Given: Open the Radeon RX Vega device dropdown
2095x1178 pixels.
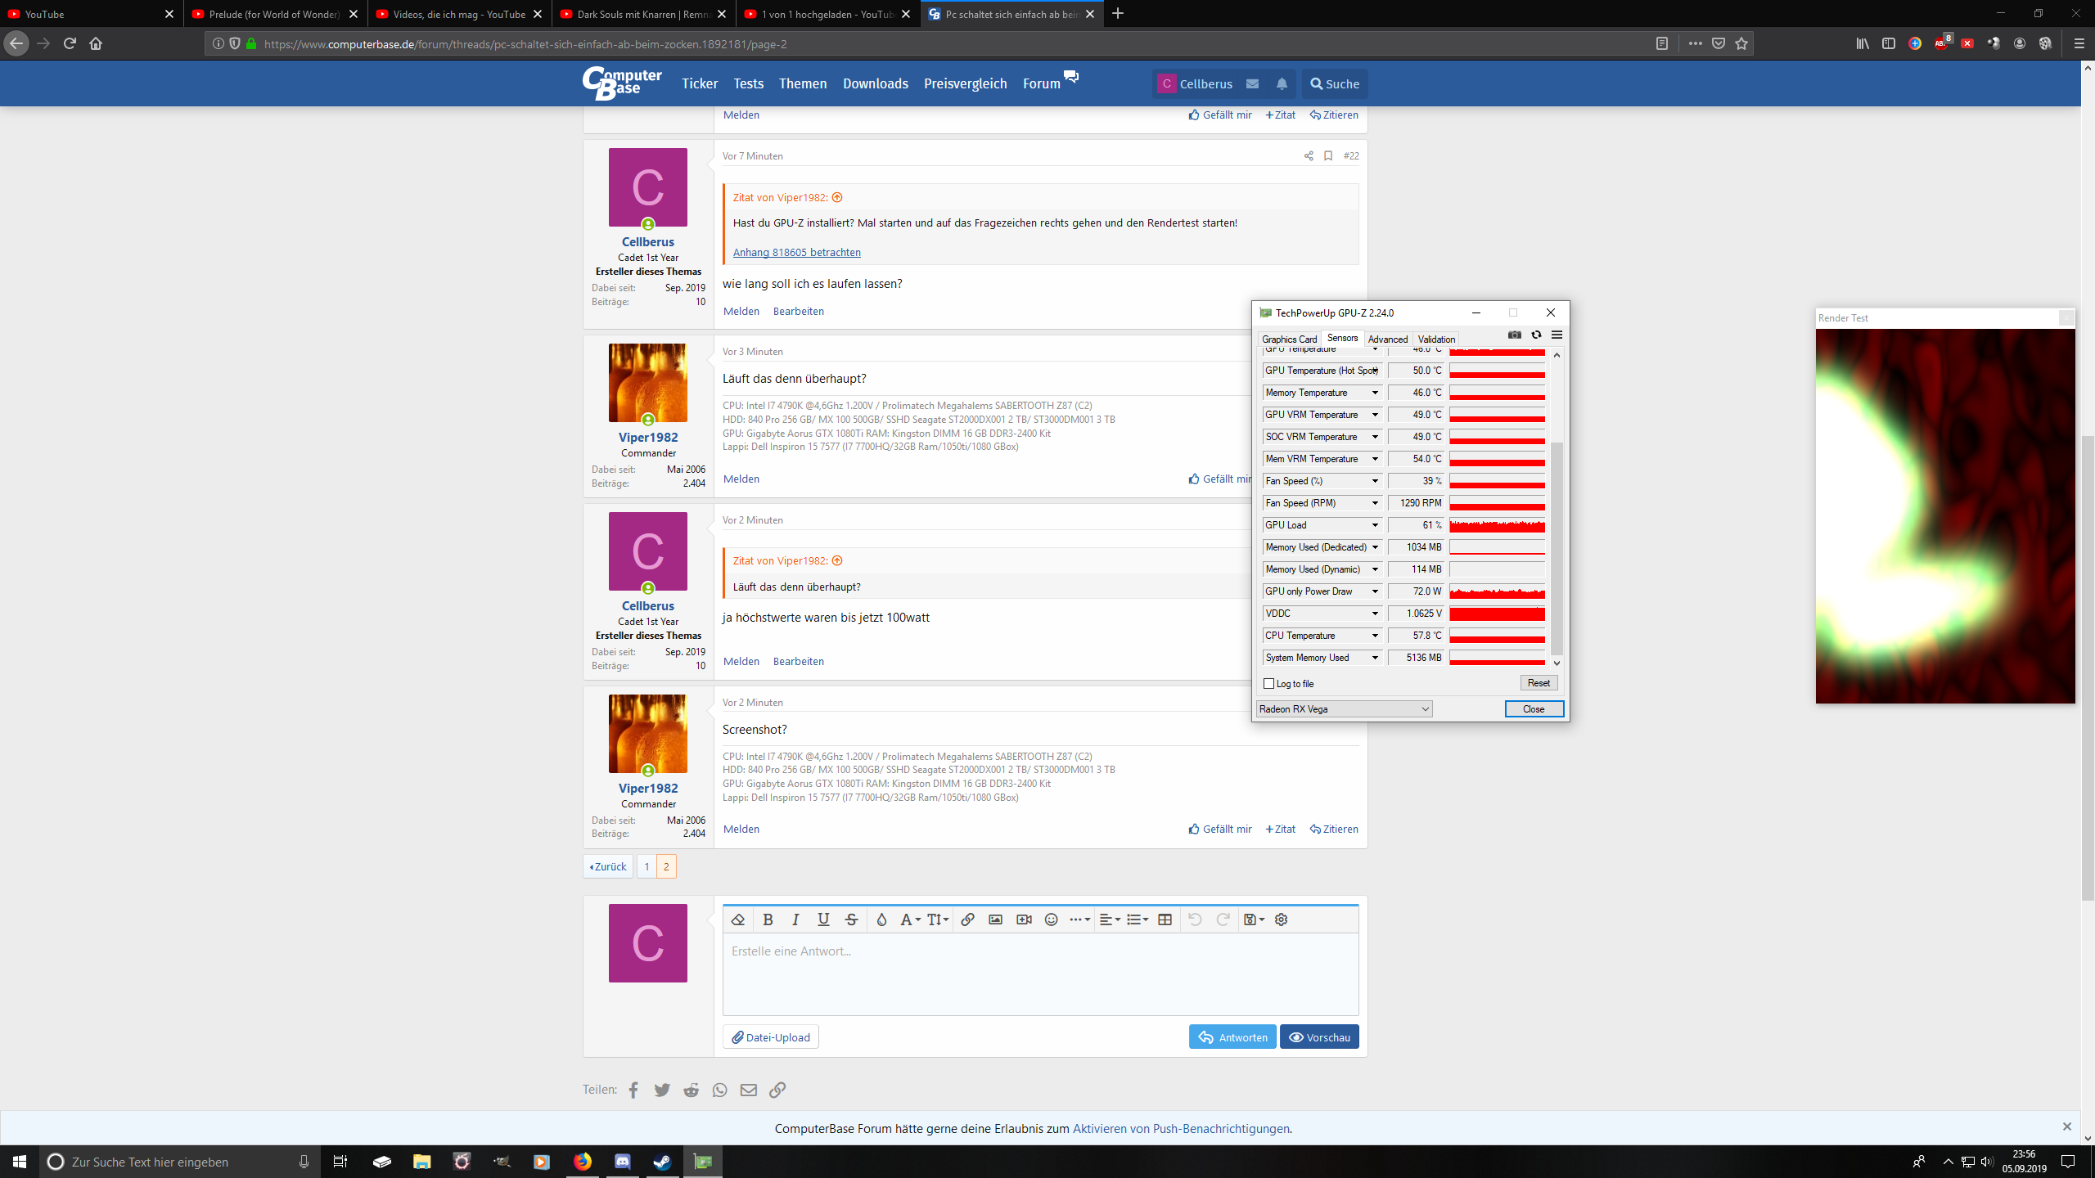Looking at the screenshot, I should click(1345, 709).
